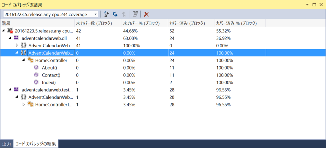The width and height of the screenshot is (326, 148).
Task: Click the covered value 11 in the About() row
Action: (172, 68)
